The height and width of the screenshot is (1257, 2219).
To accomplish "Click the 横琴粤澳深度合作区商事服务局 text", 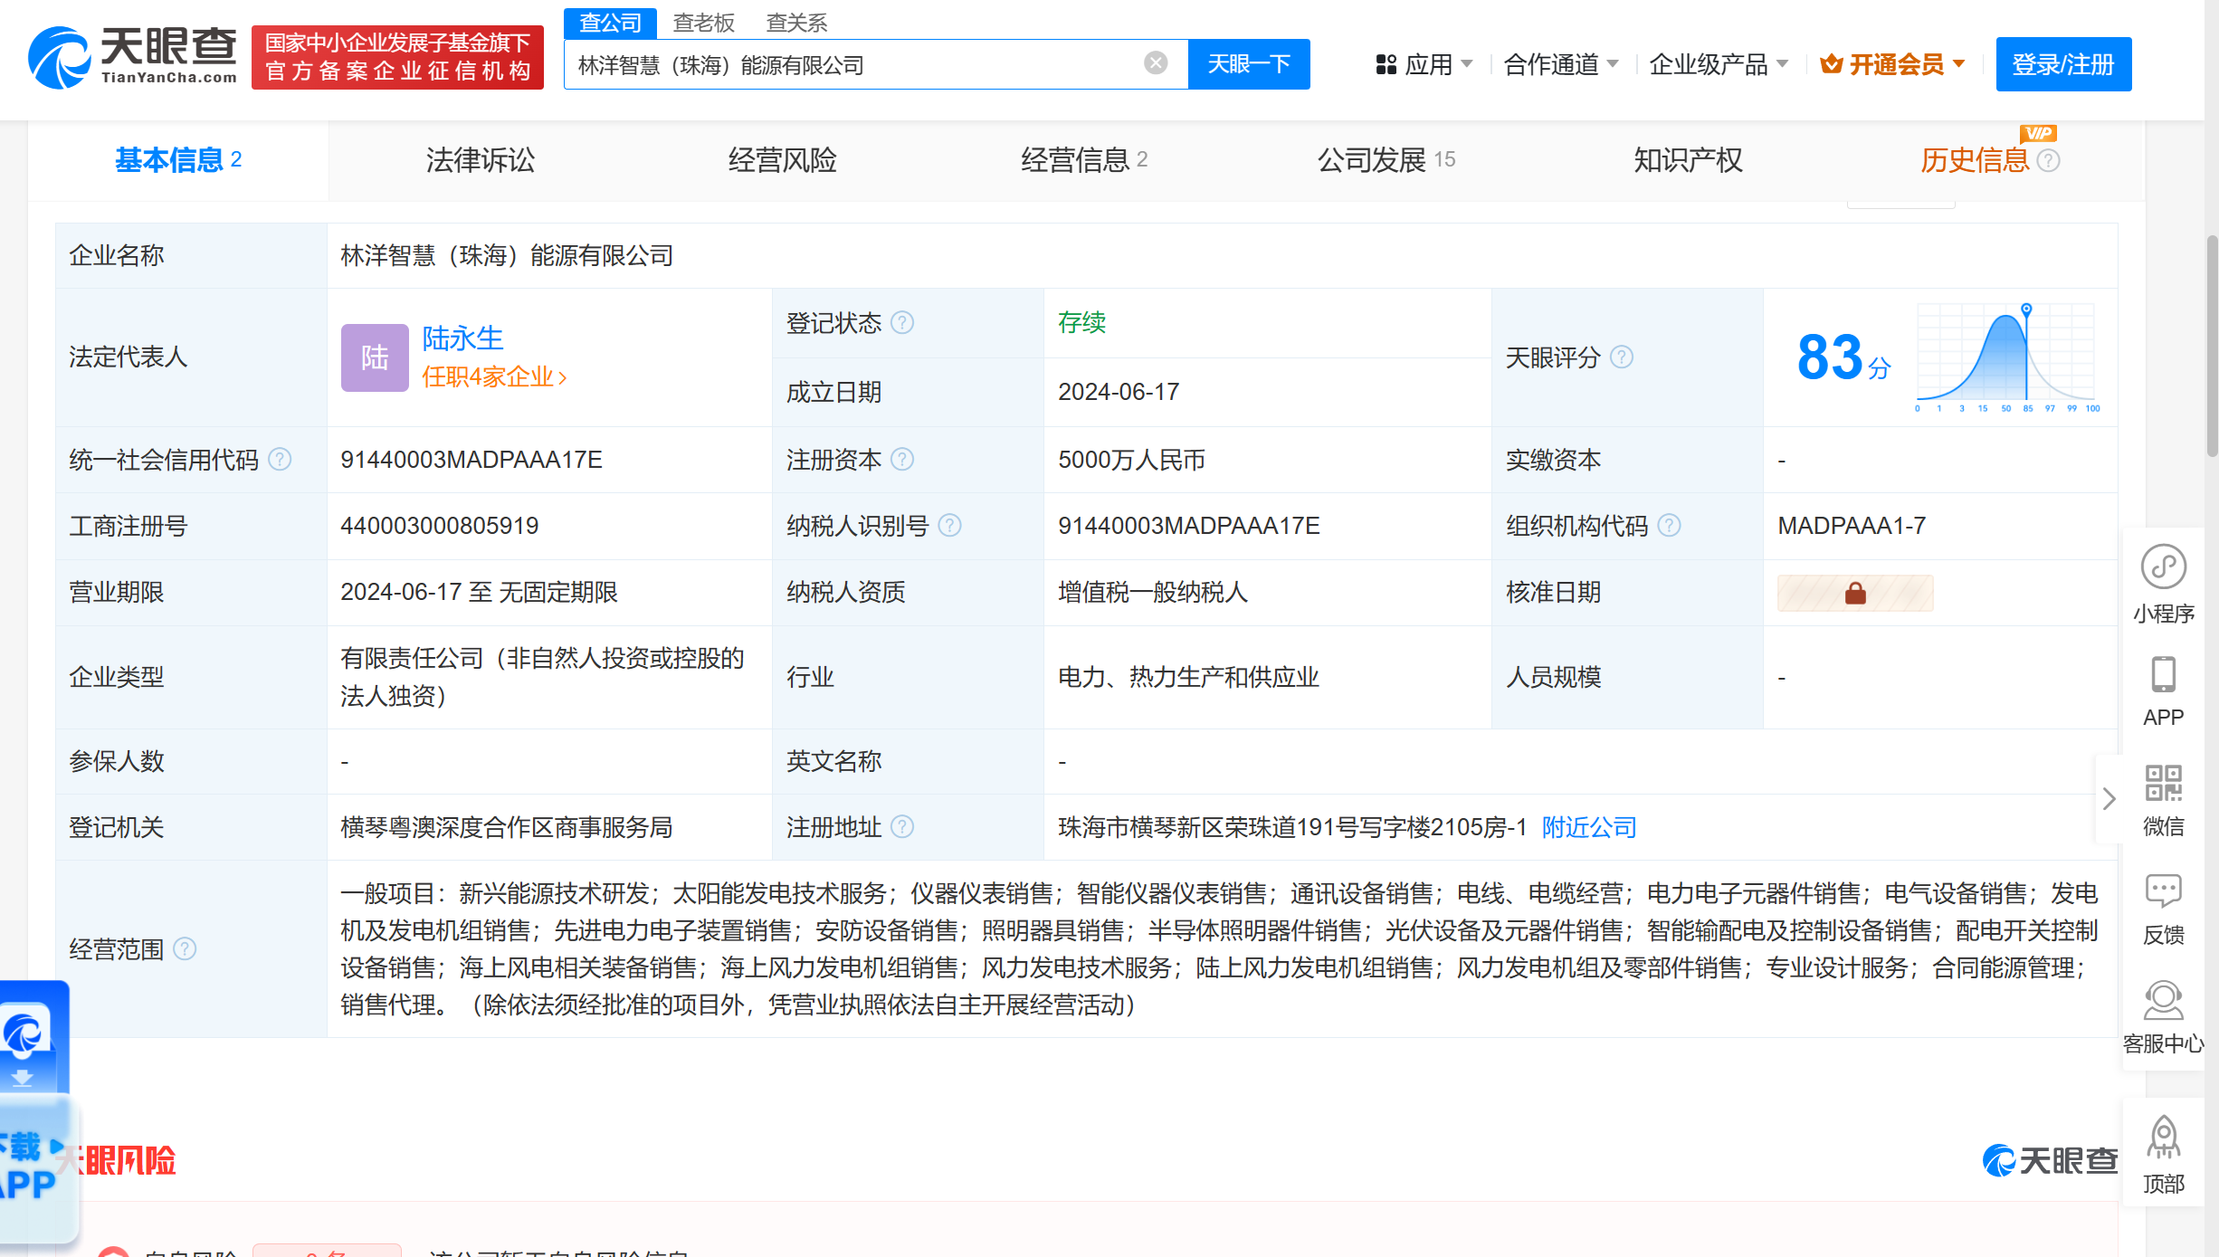I will tap(507, 827).
